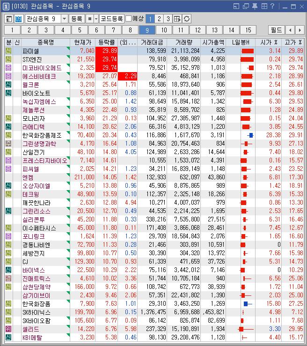Switch to group tab 1
This screenshot has width=307, height=346.
[x=12, y=30]
